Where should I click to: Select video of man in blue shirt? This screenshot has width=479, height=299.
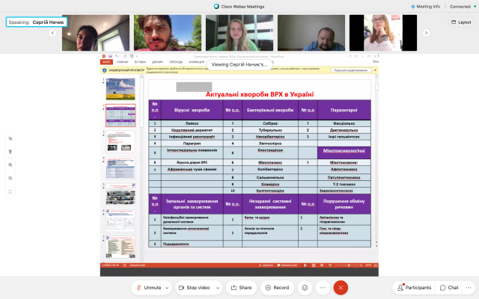(x=311, y=33)
